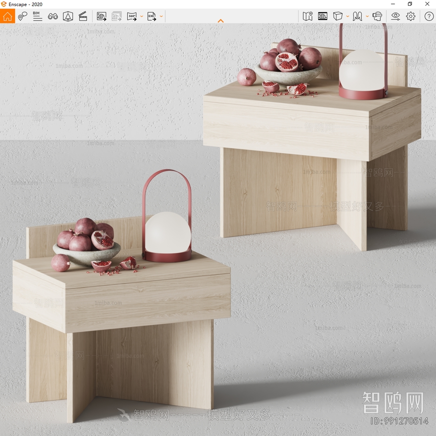The width and height of the screenshot is (436, 436).
Task: Click the wings navigation mode icon
Action: 357,16
